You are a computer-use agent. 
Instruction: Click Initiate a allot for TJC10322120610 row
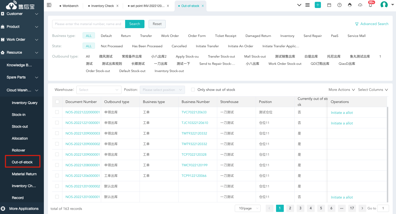point(342,123)
